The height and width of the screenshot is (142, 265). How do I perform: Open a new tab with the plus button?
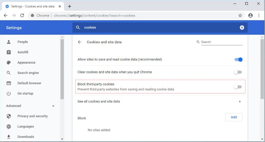70,6
